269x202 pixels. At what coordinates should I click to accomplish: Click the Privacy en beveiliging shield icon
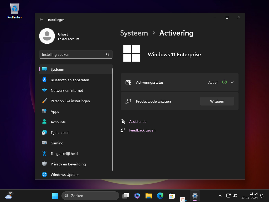44,164
